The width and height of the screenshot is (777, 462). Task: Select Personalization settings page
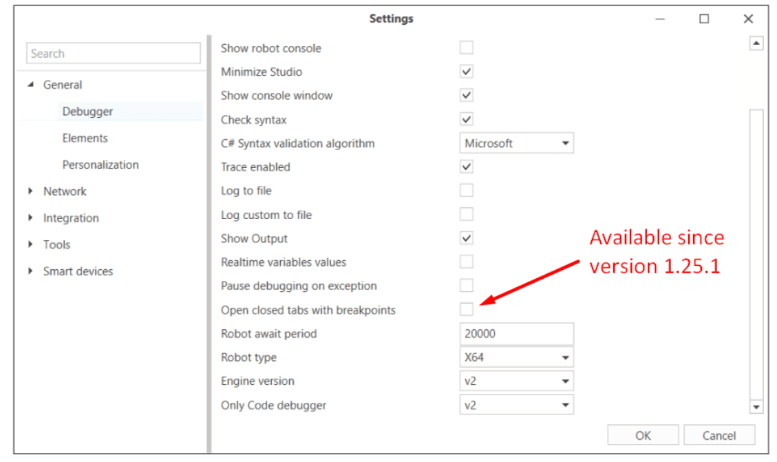(x=100, y=165)
